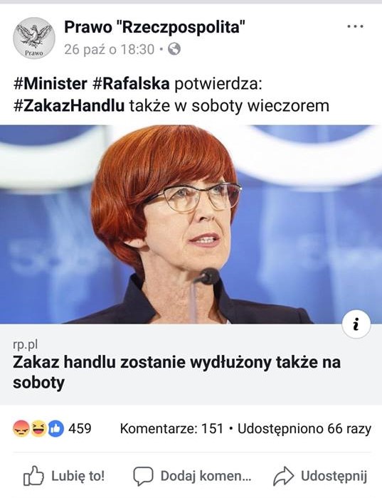Tap the info 'i' icon on the article image
The width and height of the screenshot is (382, 498).
point(356,324)
